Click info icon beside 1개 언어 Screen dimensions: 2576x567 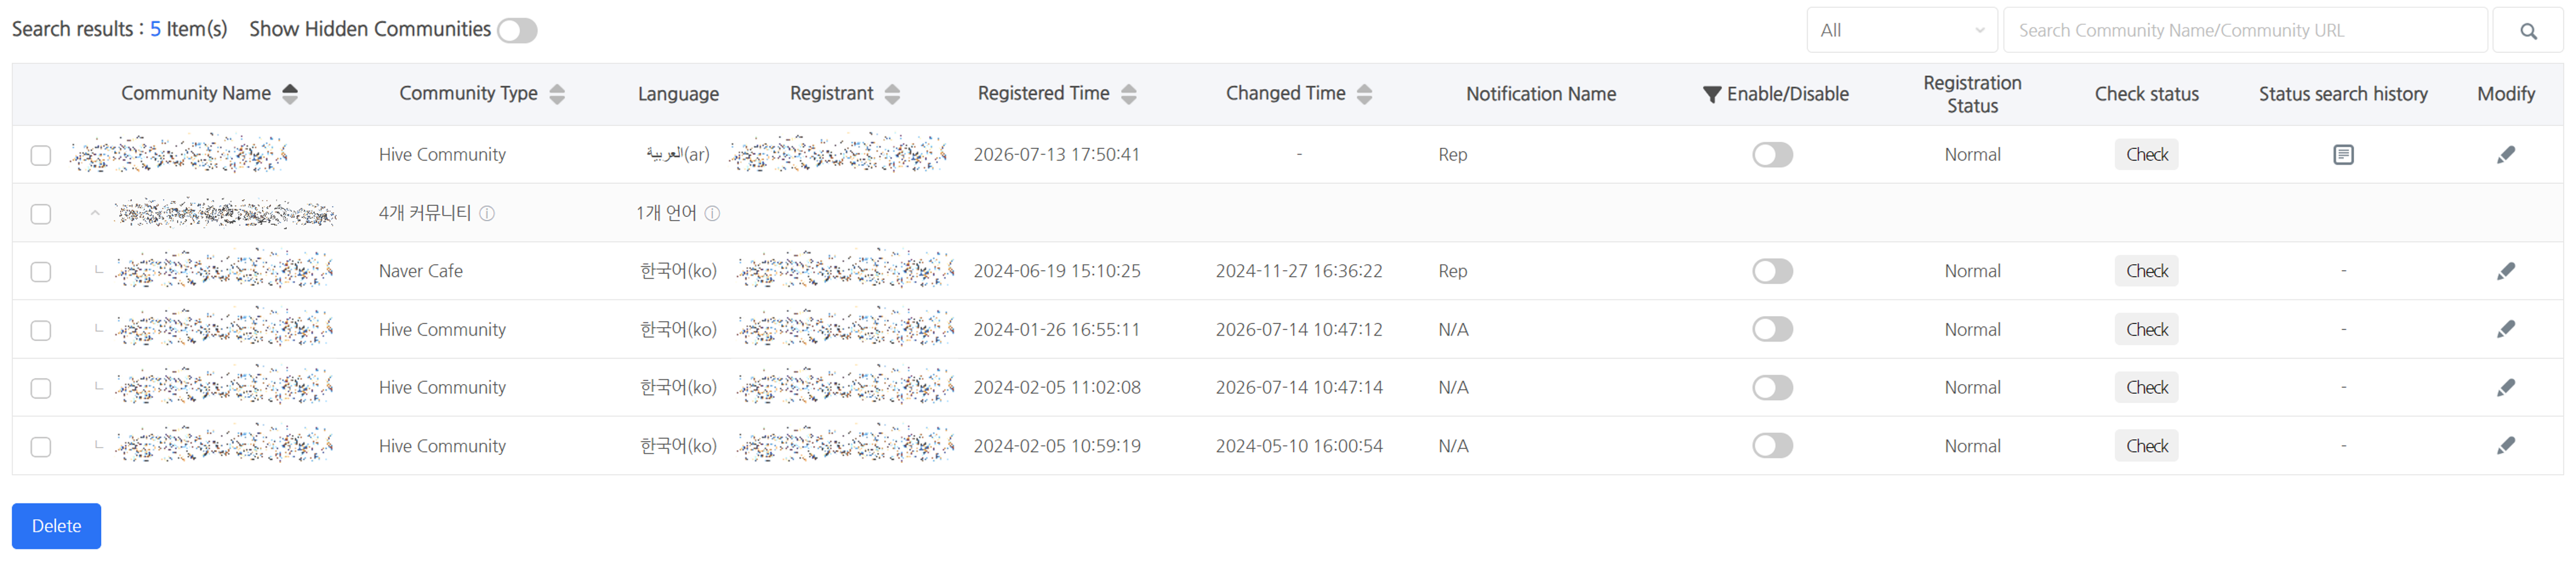click(712, 214)
